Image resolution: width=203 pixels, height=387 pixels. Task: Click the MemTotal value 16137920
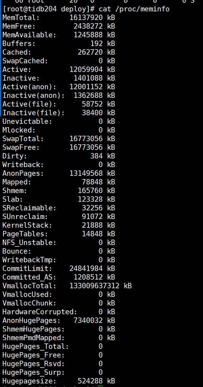coord(86,18)
